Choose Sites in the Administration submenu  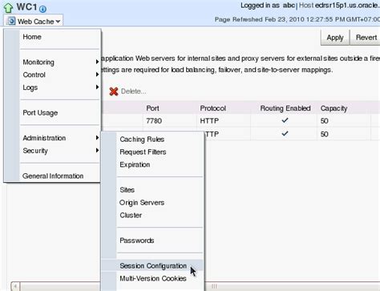click(127, 190)
